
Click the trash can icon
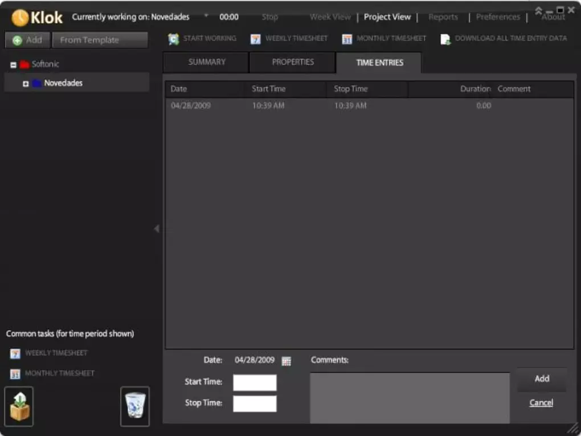click(x=134, y=406)
